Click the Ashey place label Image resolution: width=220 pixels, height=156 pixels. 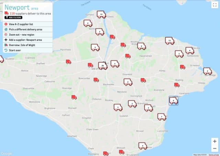tap(162, 71)
